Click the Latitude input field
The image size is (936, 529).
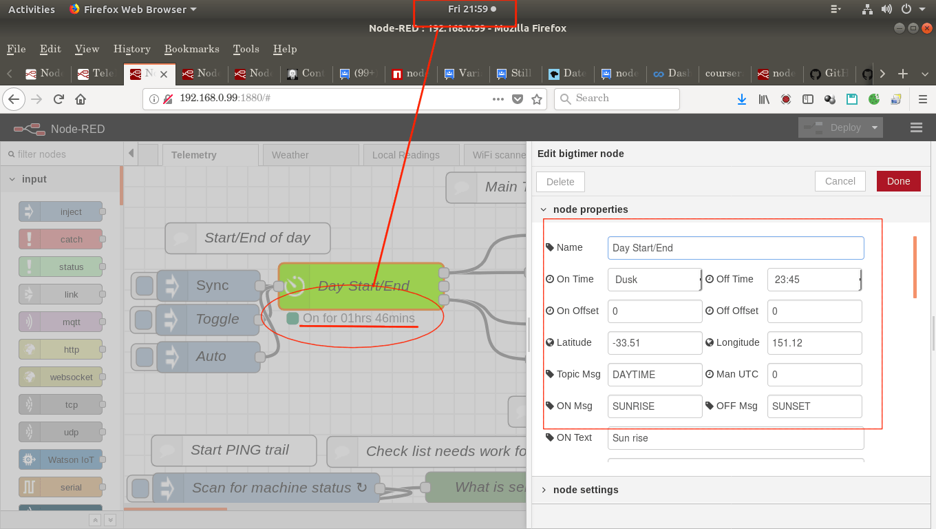click(x=655, y=343)
